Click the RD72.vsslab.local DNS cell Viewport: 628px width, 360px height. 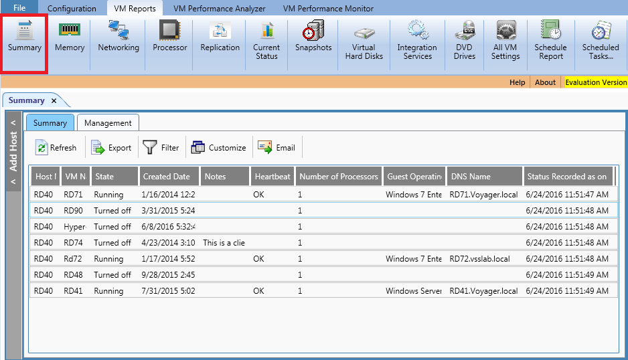[x=479, y=259]
